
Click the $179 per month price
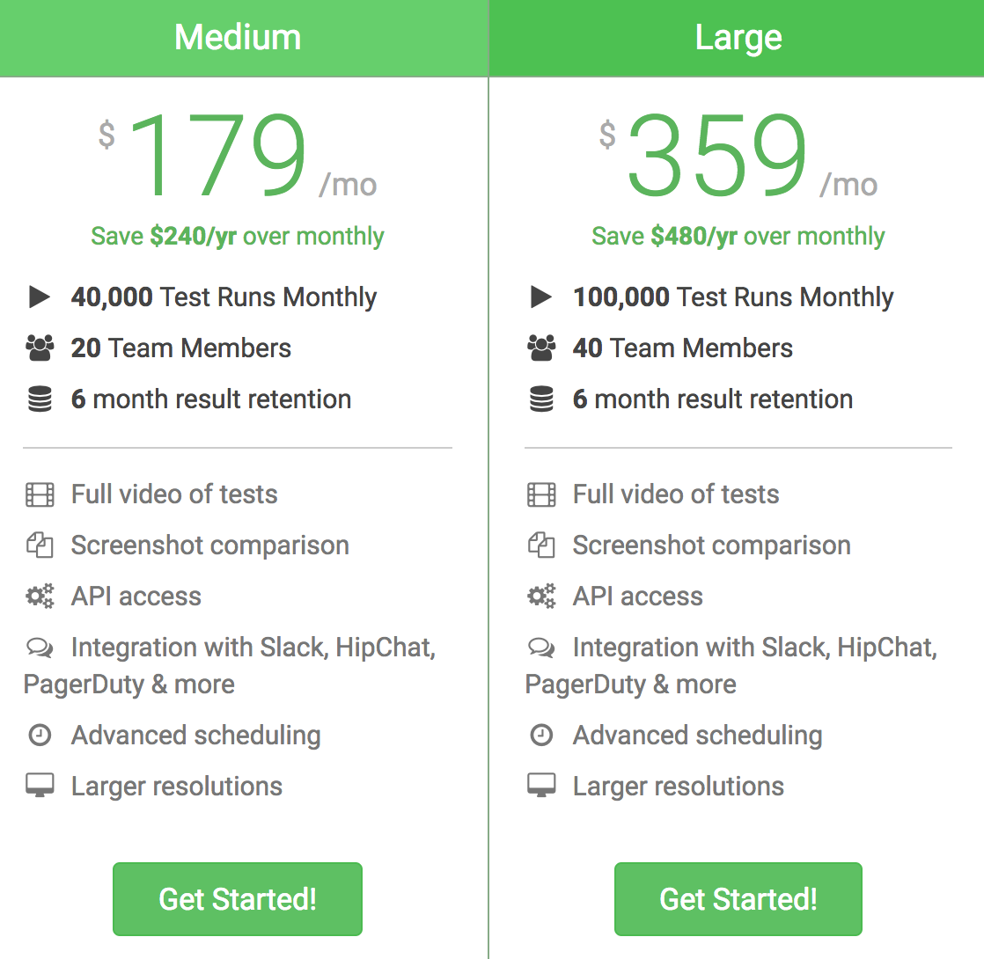click(220, 156)
